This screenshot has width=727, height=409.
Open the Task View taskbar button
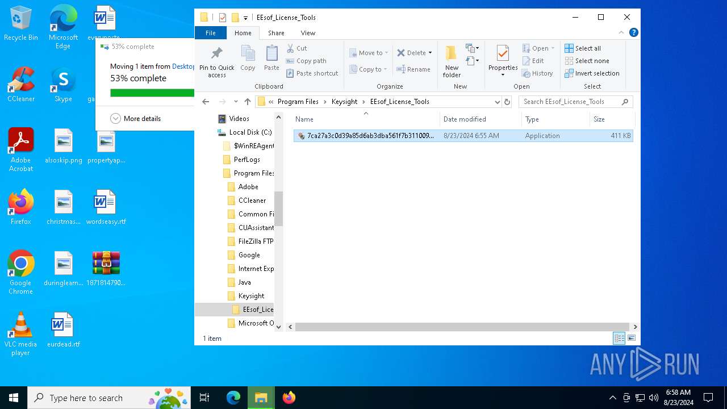[x=204, y=398]
